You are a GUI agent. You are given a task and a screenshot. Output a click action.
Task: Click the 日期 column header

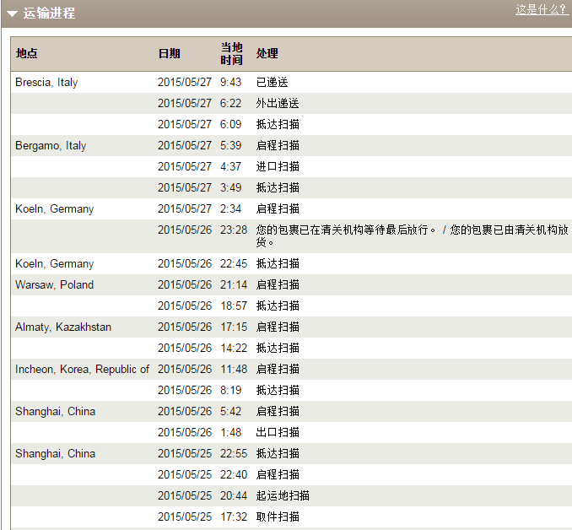click(x=169, y=54)
